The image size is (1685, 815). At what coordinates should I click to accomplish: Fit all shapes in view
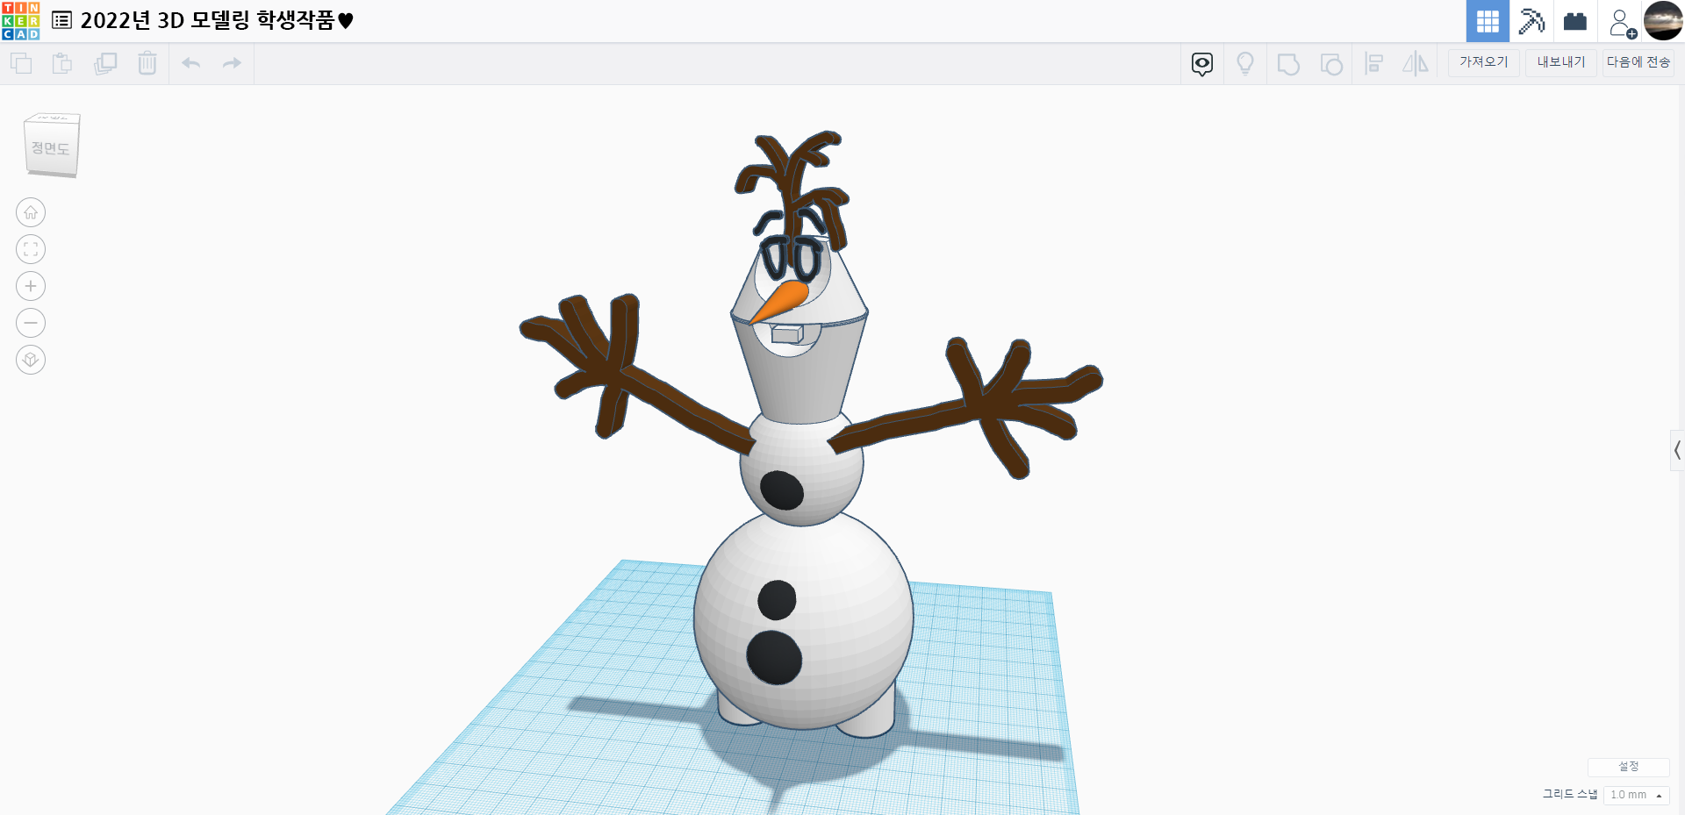[x=31, y=249]
